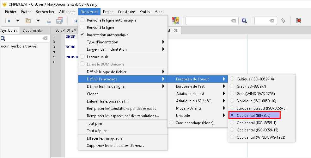The image size is (311, 158).
Task: Open the color chooser toolbar icon
Action: coord(175,21)
